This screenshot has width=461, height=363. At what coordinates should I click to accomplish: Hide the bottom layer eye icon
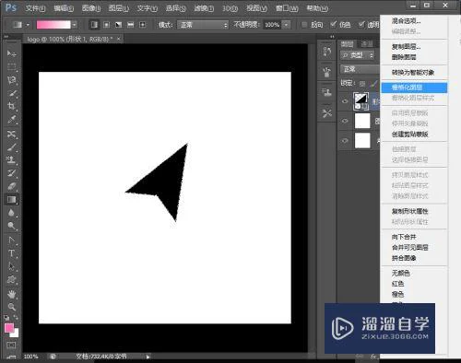click(x=345, y=141)
